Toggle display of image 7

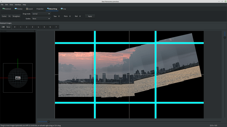tap(56, 27)
